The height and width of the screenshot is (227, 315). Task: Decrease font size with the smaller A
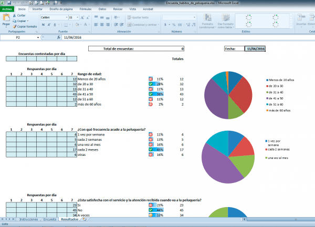point(88,18)
